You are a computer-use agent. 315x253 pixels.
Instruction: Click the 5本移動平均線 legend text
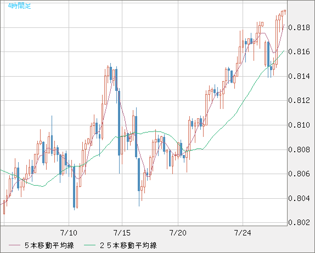pyautogui.click(x=49, y=245)
